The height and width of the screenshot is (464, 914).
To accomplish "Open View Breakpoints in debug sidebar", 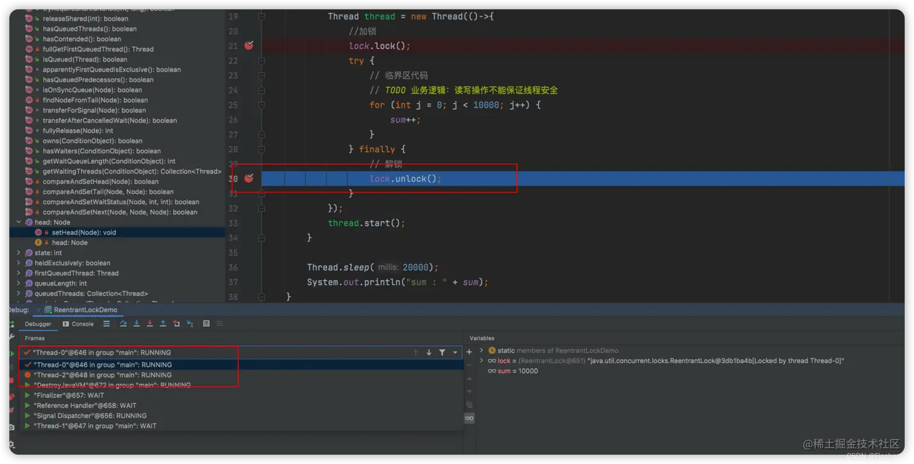I will (11, 397).
